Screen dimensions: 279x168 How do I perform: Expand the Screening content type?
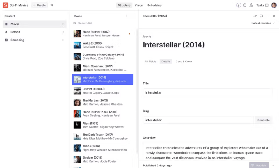click(x=34, y=40)
